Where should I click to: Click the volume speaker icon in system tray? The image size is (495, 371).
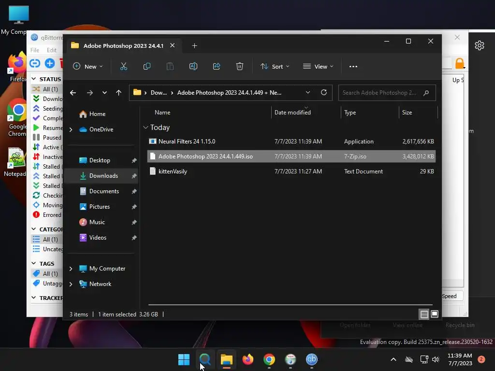pyautogui.click(x=436, y=359)
